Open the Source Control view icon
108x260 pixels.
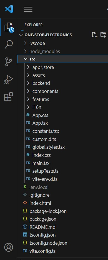point(9,62)
